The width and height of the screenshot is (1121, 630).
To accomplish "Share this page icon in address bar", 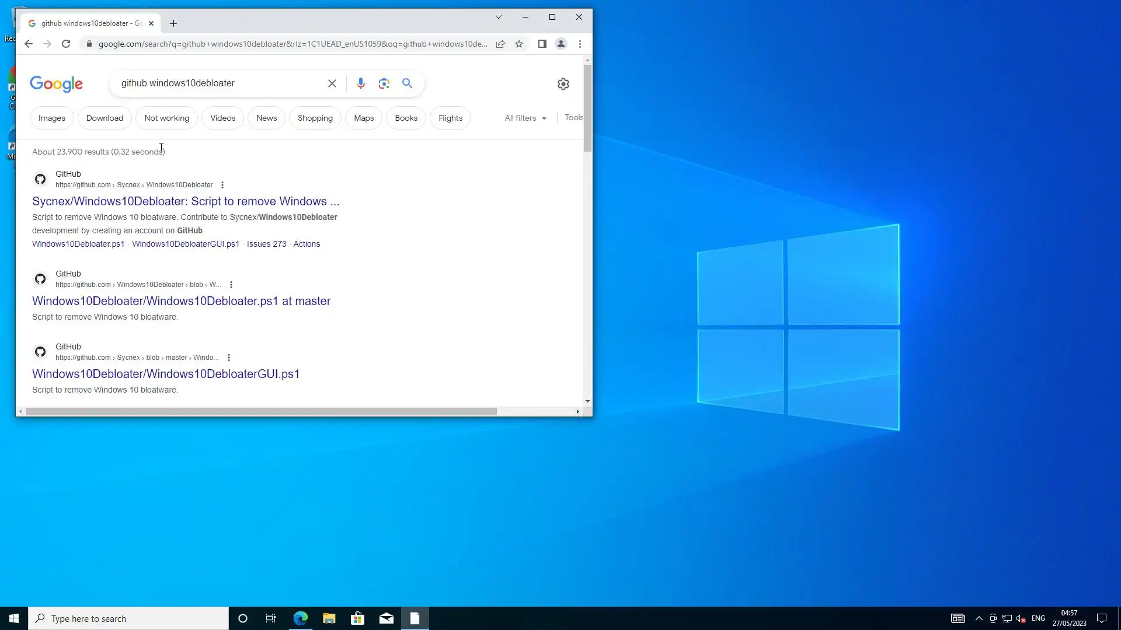I will pos(500,44).
